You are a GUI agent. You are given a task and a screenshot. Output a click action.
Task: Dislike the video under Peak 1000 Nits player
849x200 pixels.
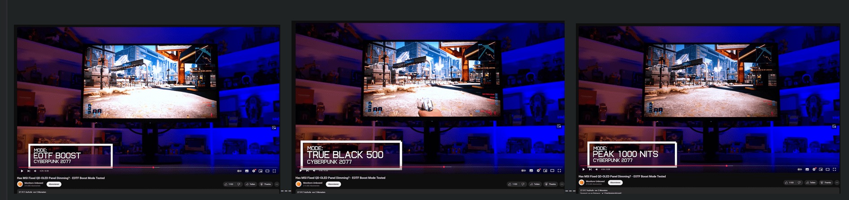[799, 183]
